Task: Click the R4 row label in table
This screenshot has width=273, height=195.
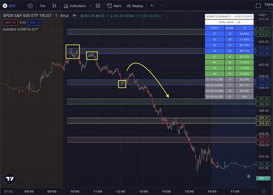Action: 214,74
